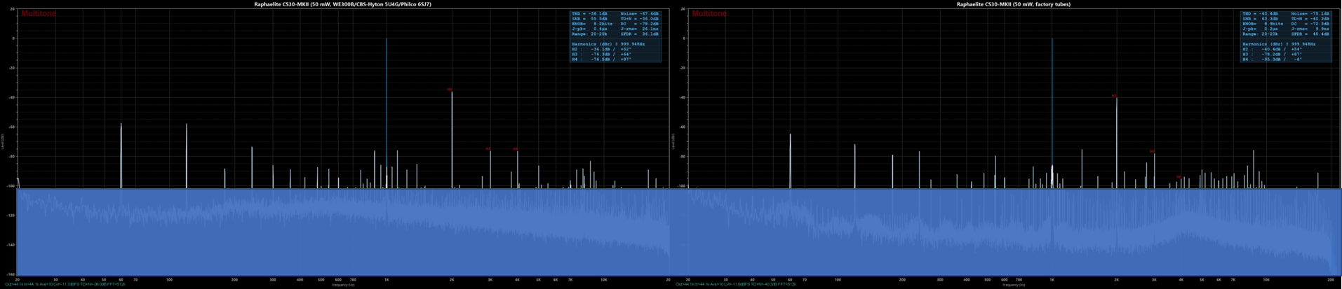Viewport: 1342px width, 289px height.
Task: Click SNR = 55.5dB in left stats box
Action: [x=589, y=18]
